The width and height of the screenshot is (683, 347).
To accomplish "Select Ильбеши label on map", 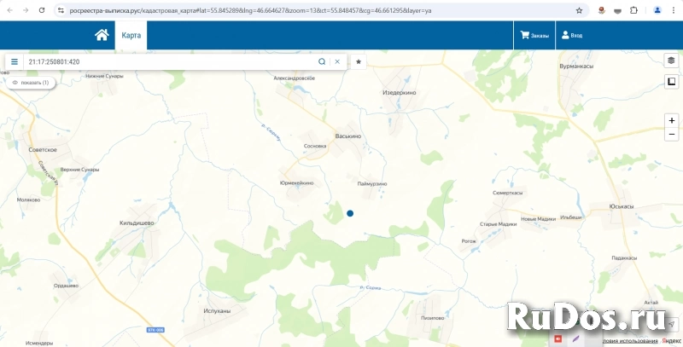I will coord(571,217).
